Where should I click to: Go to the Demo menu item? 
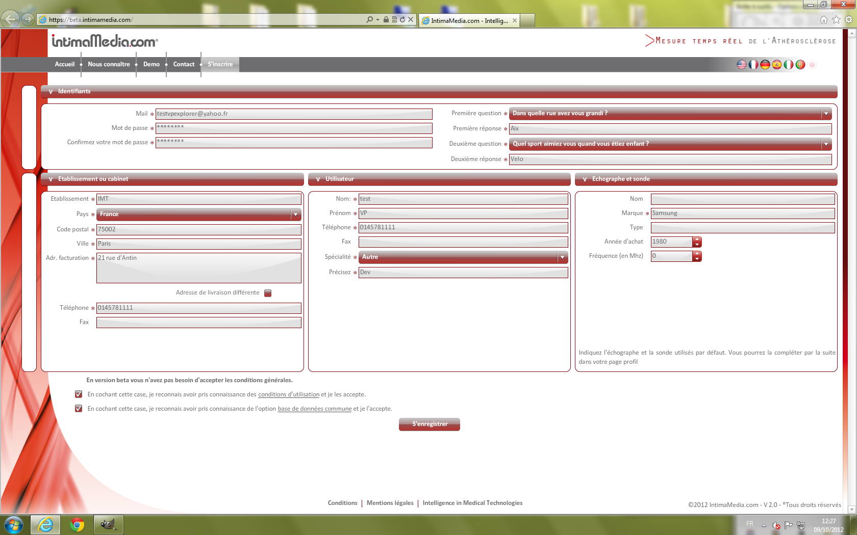tap(152, 64)
